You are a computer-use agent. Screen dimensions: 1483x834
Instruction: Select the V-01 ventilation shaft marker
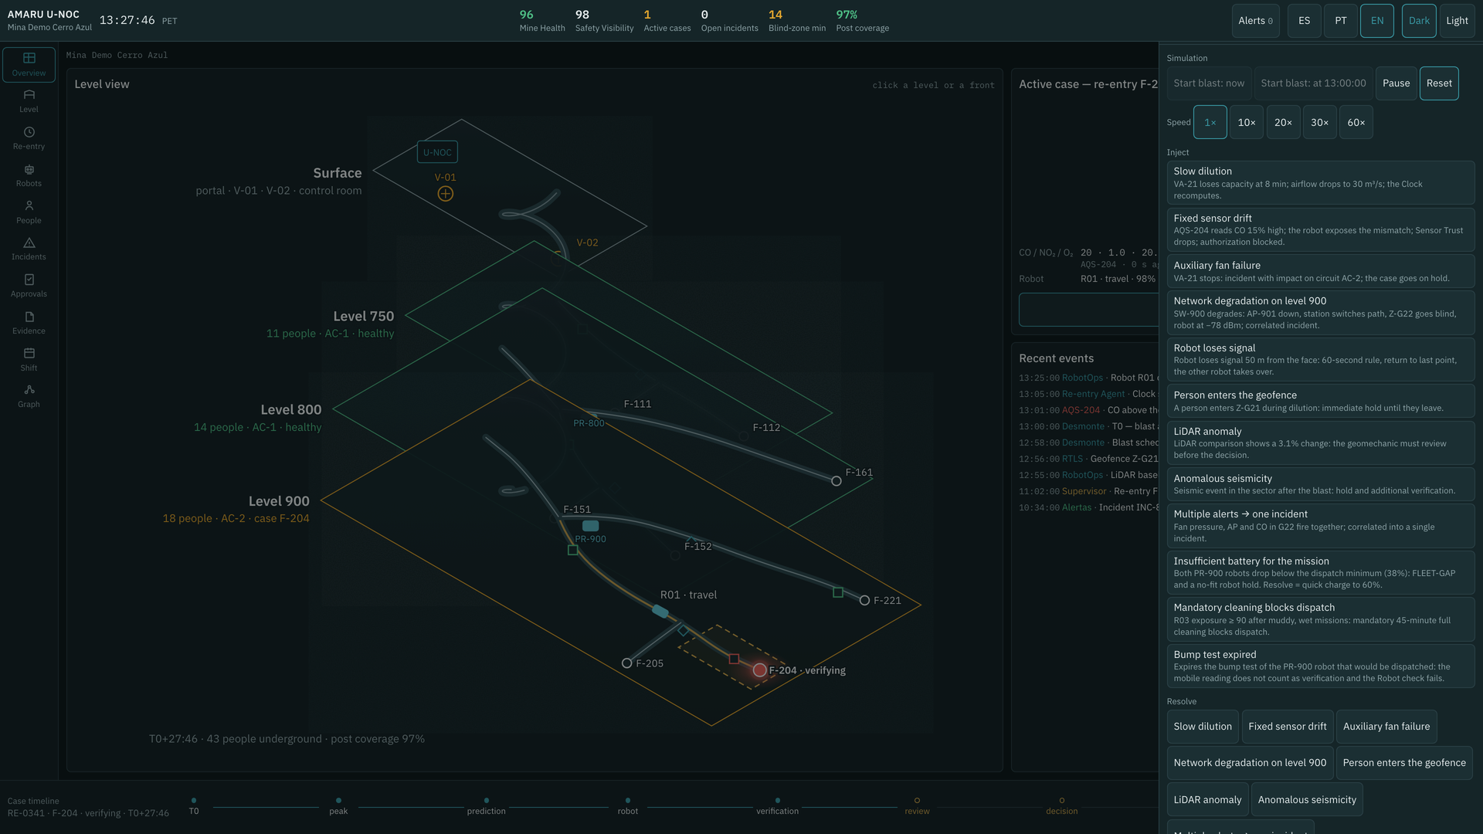446,194
